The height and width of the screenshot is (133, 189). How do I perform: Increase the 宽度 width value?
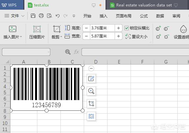pyautogui.click(x=119, y=36)
